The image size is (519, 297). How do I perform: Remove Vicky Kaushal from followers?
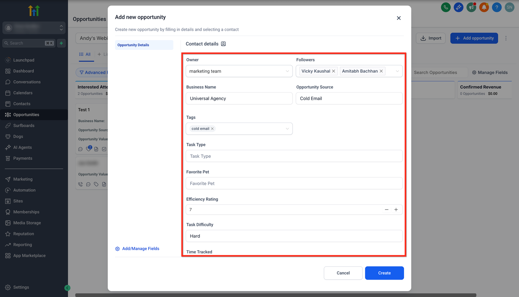tap(334, 71)
